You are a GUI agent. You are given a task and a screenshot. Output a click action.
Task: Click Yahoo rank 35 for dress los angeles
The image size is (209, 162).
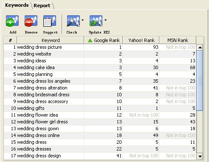[155, 81]
